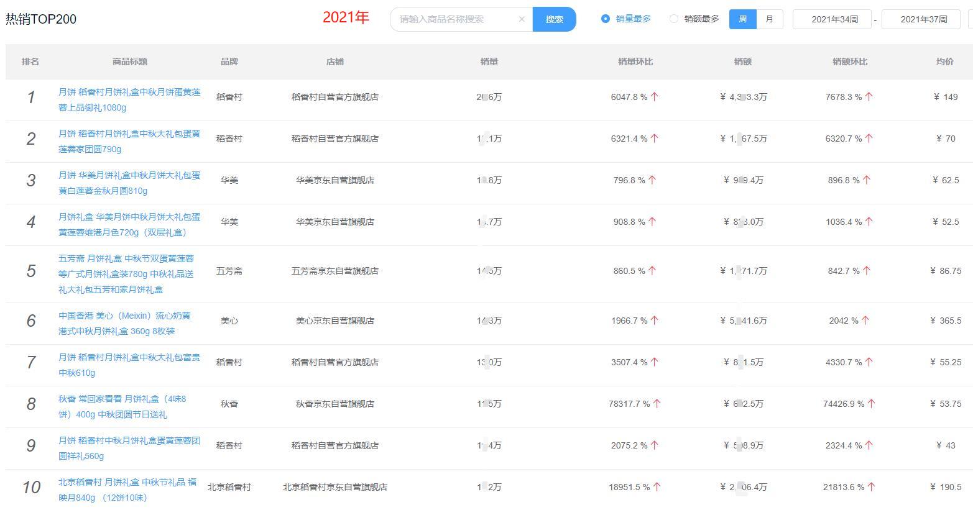Open the 2021年34周 start week selector
This screenshot has width=973, height=510.
point(832,19)
